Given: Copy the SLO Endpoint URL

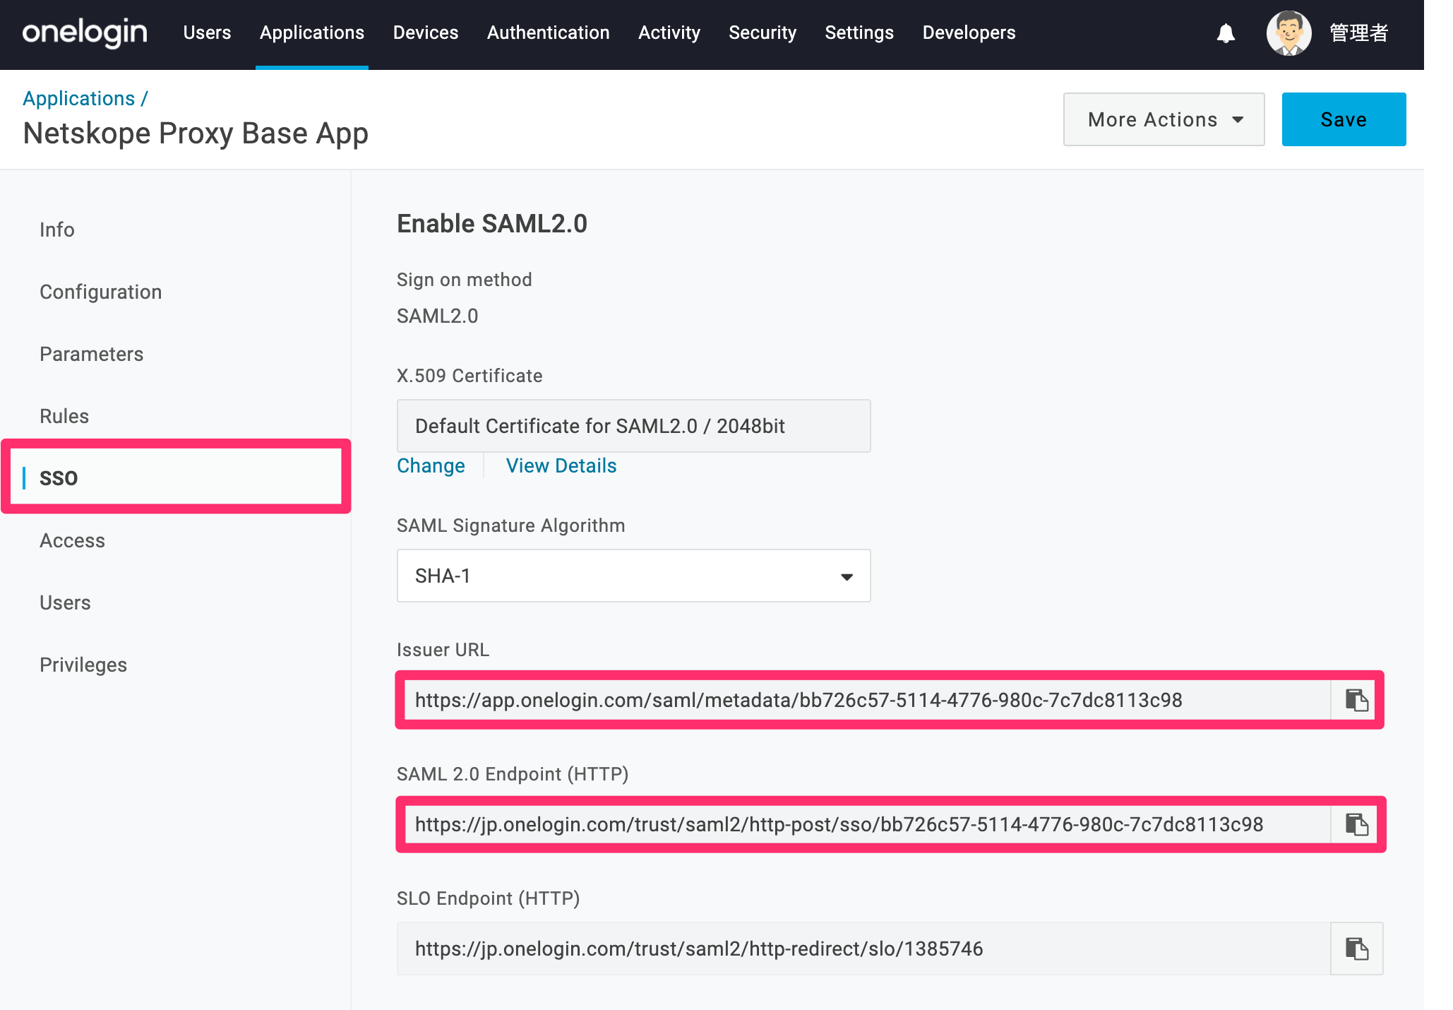Looking at the screenshot, I should click(1356, 949).
